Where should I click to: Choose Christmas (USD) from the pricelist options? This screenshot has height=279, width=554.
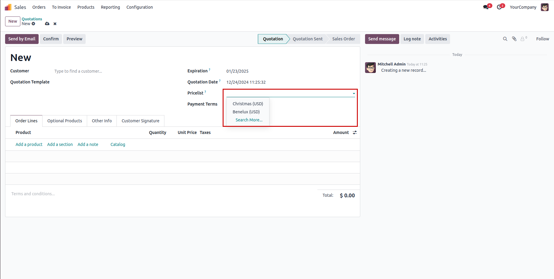(x=248, y=104)
